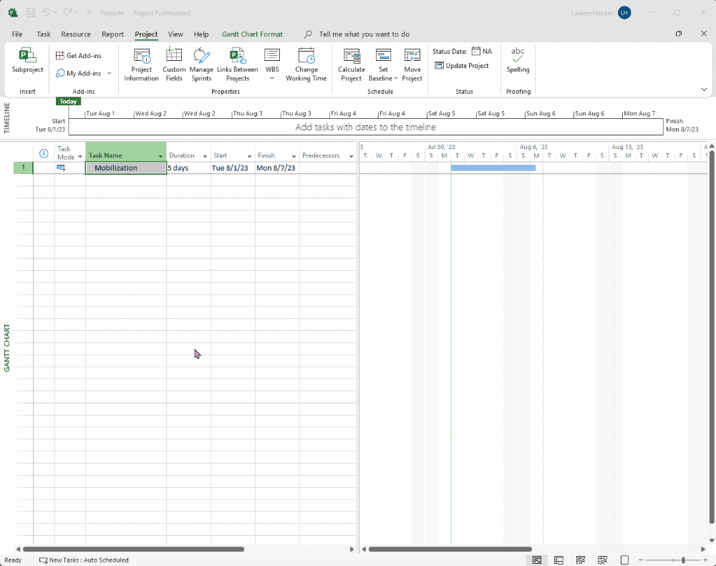Select the Custom Fields icon
The width and height of the screenshot is (716, 566).
point(173,63)
